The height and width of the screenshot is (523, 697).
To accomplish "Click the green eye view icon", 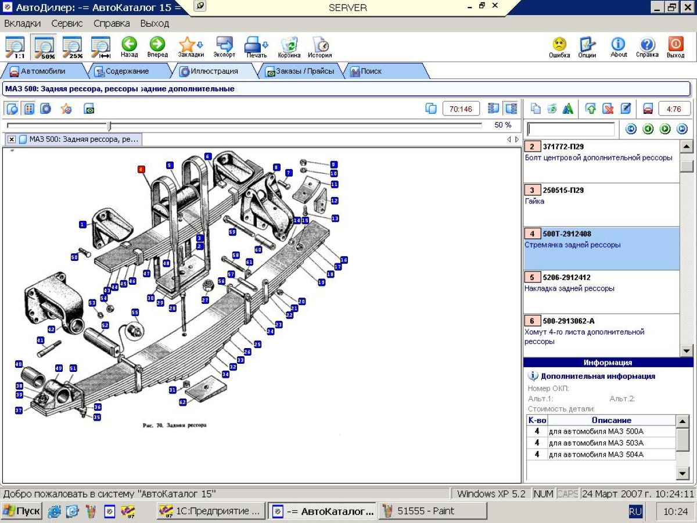I will pos(89,109).
